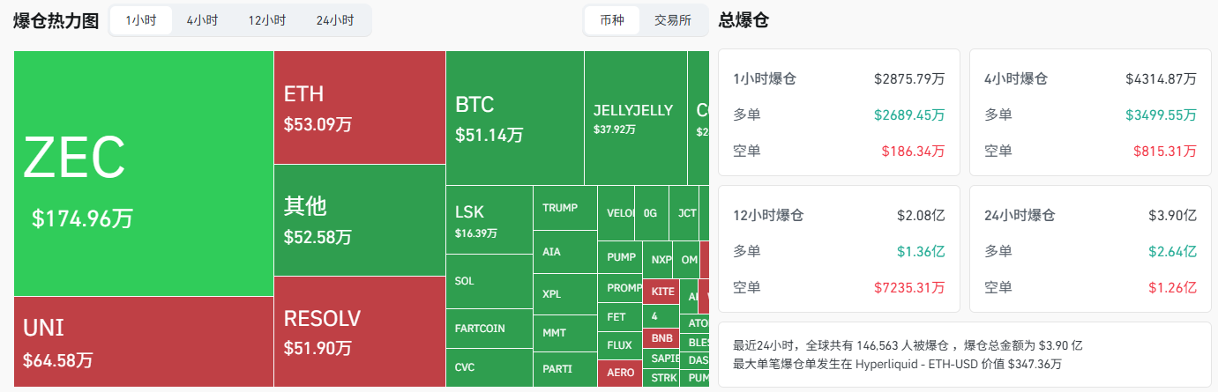Open the JELLYJELLY tile

coord(635,118)
